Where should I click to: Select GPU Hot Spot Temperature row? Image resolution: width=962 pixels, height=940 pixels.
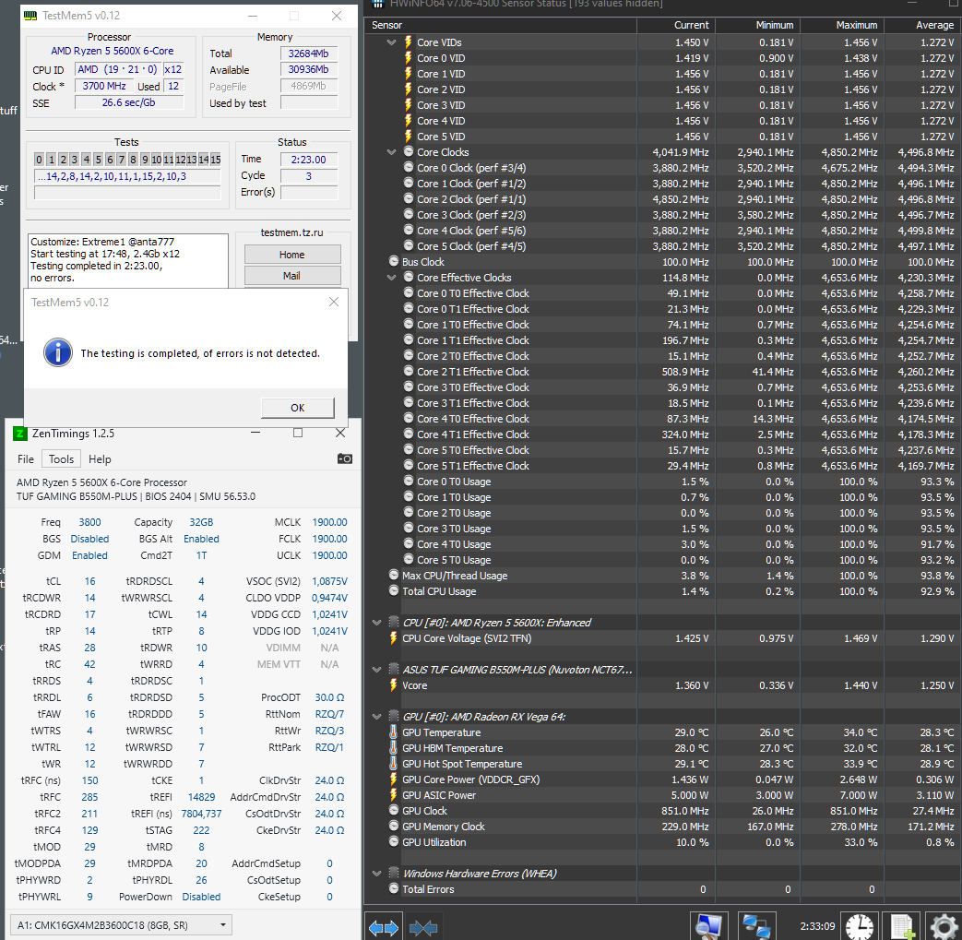(x=662, y=763)
